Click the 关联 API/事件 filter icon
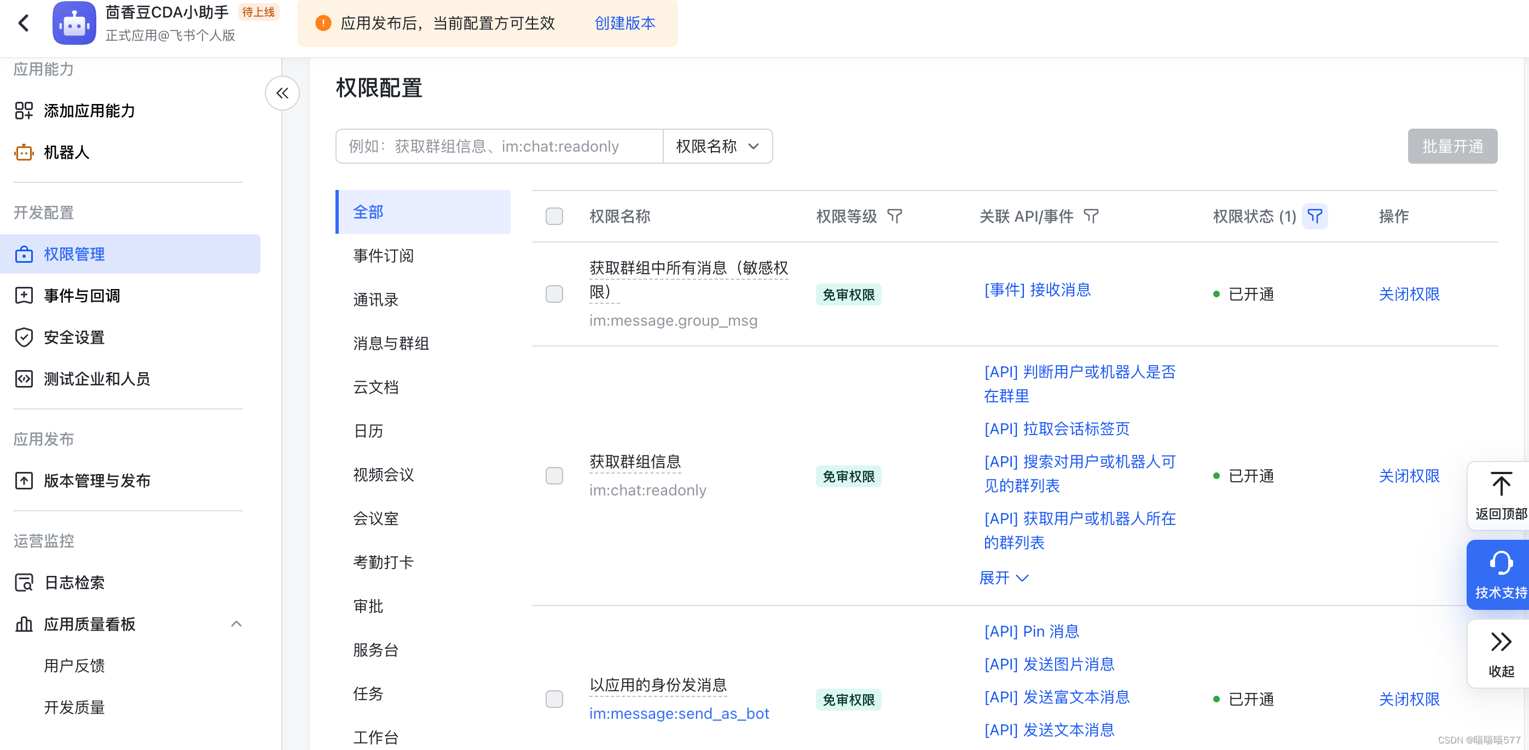 tap(1090, 216)
